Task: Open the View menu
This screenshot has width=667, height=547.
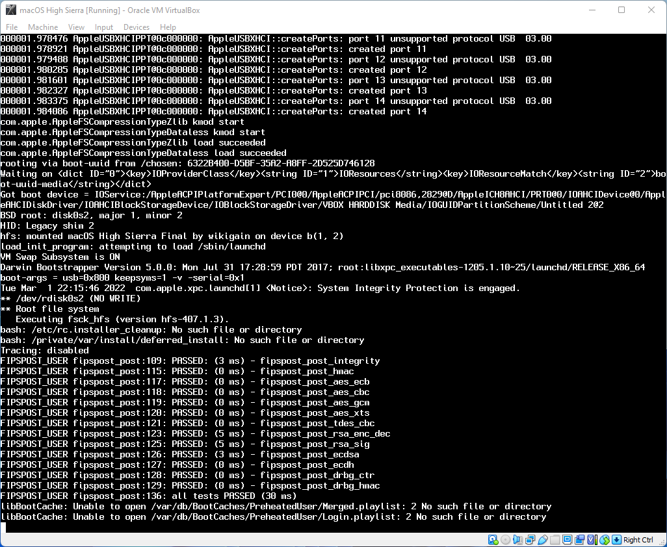Action: pos(76,27)
